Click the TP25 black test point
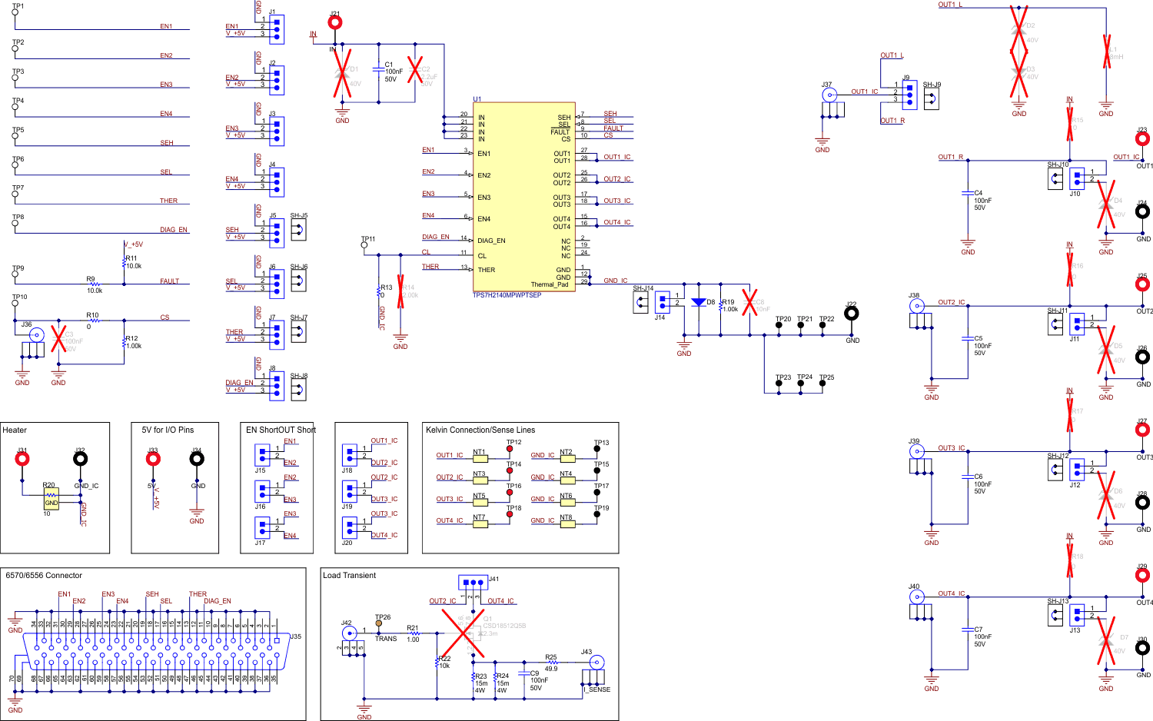 point(822,384)
